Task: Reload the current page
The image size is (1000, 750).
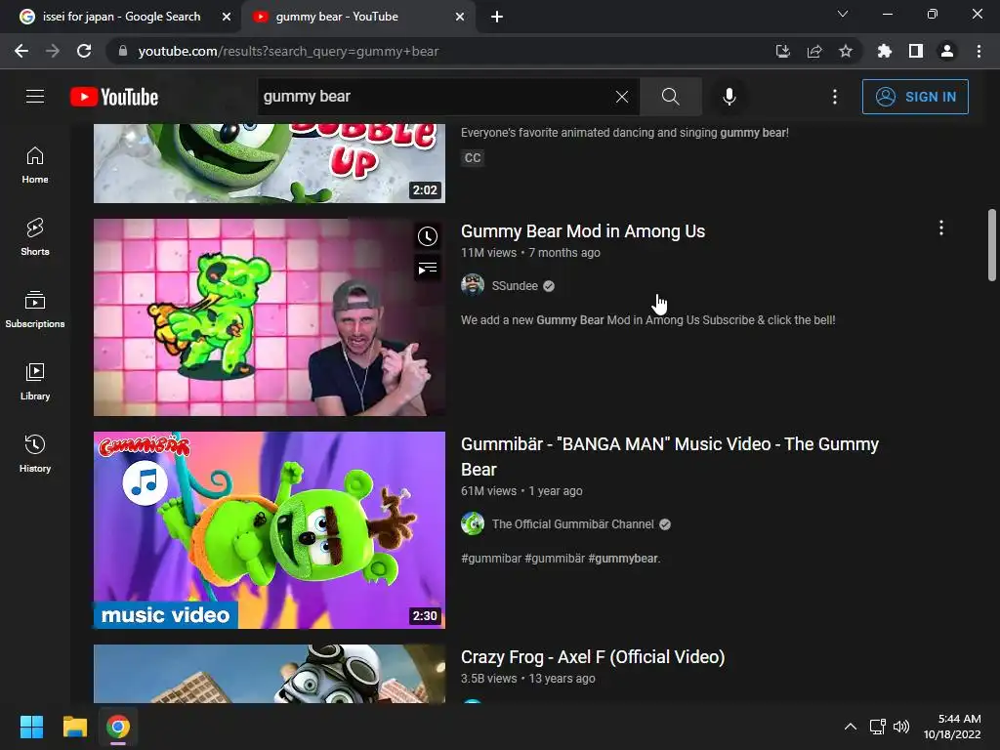Action: (x=84, y=51)
